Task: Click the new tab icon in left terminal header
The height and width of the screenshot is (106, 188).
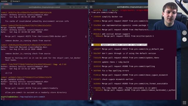Action: click(x=3, y=7)
